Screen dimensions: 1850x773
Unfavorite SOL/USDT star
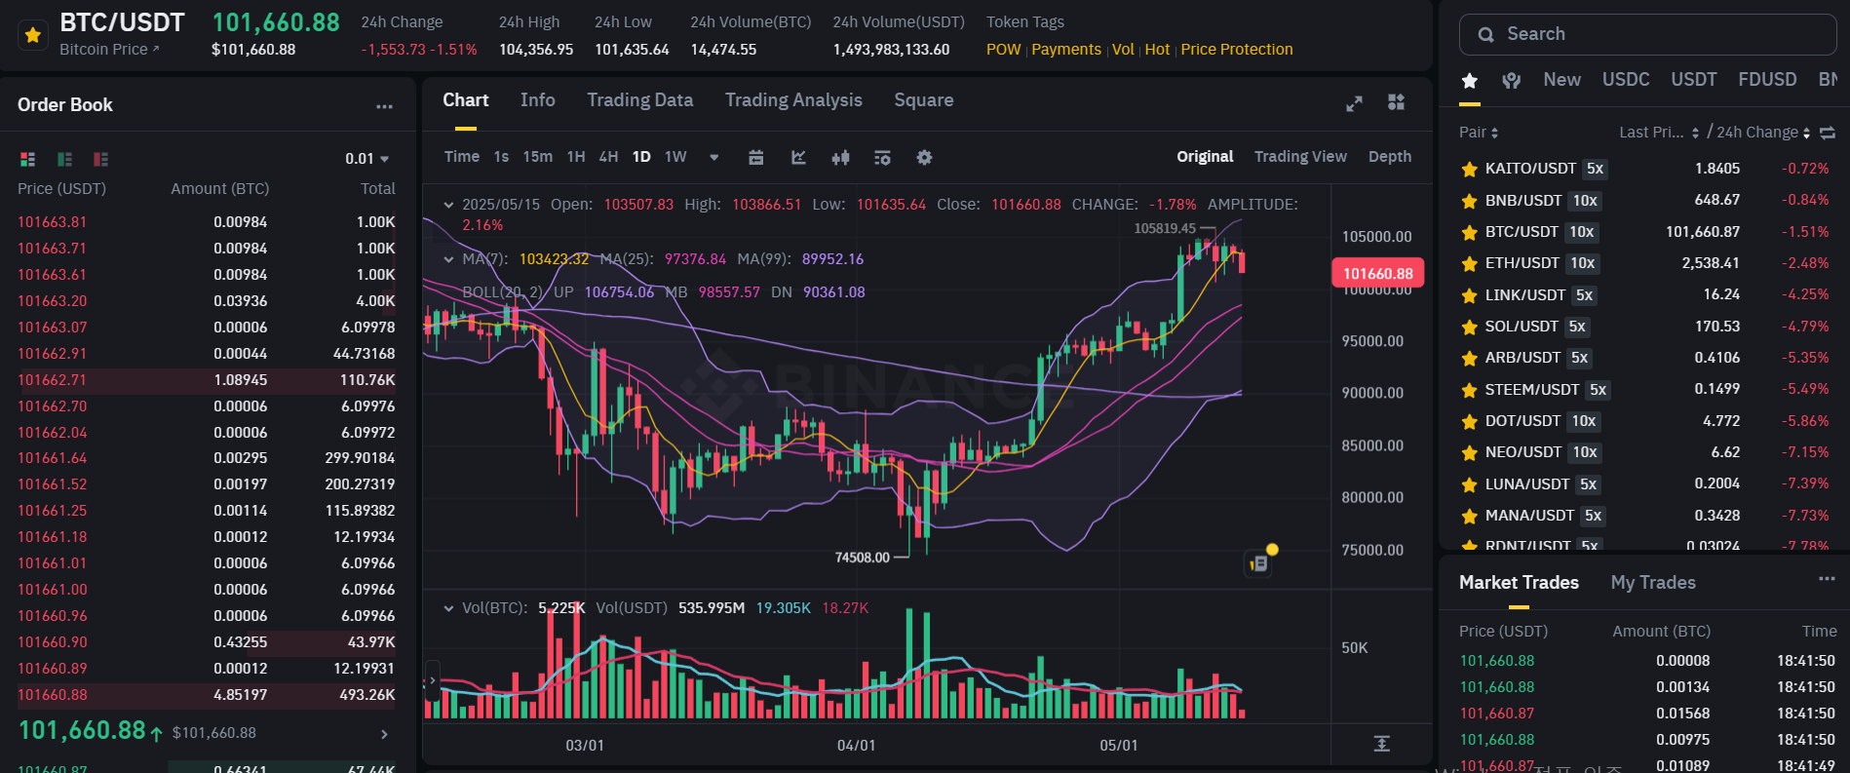coord(1469,327)
